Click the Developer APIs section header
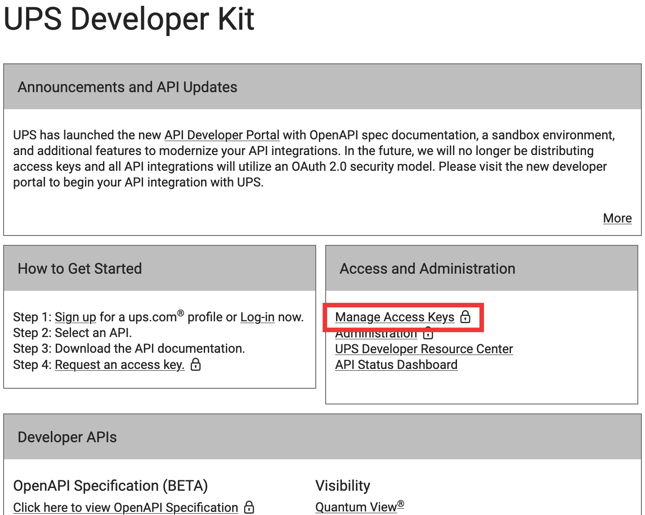 pyautogui.click(x=67, y=437)
